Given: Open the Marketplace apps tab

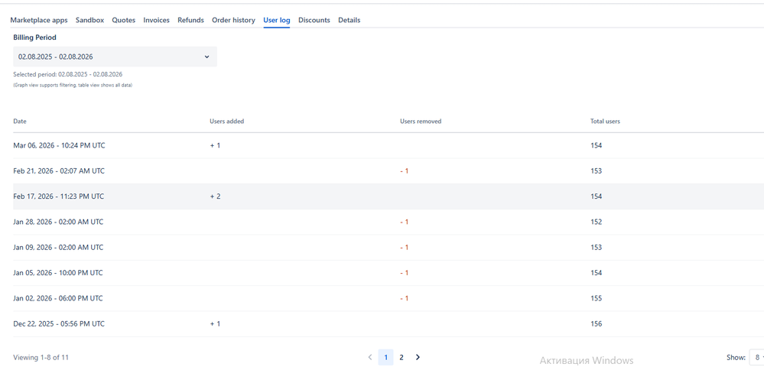Looking at the screenshot, I should point(39,20).
